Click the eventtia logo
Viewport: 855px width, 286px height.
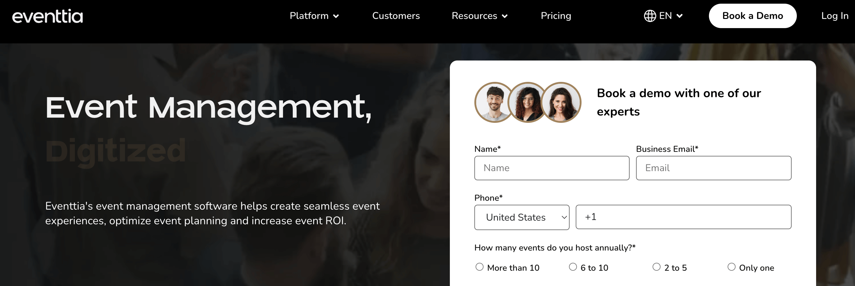pyautogui.click(x=47, y=16)
